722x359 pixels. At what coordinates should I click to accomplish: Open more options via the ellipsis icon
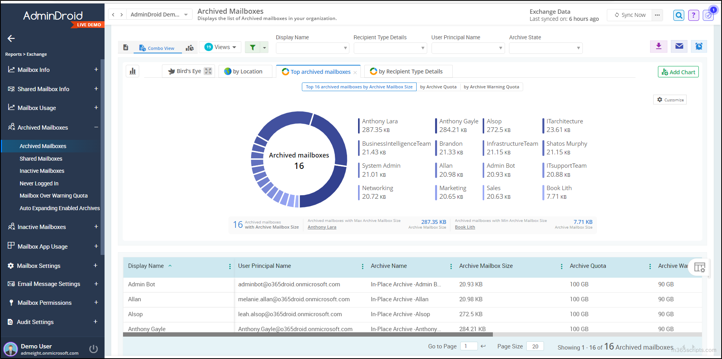tap(657, 15)
